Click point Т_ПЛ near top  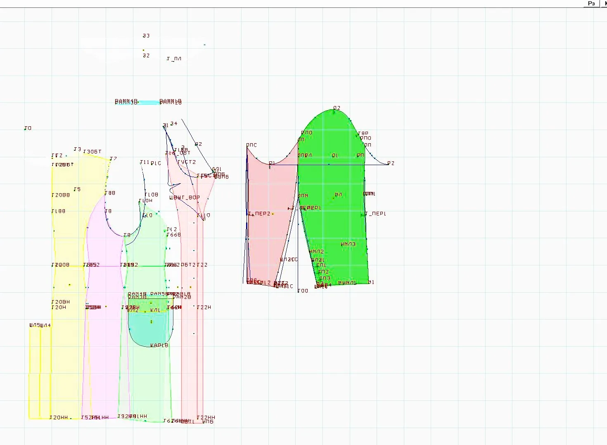(174, 59)
